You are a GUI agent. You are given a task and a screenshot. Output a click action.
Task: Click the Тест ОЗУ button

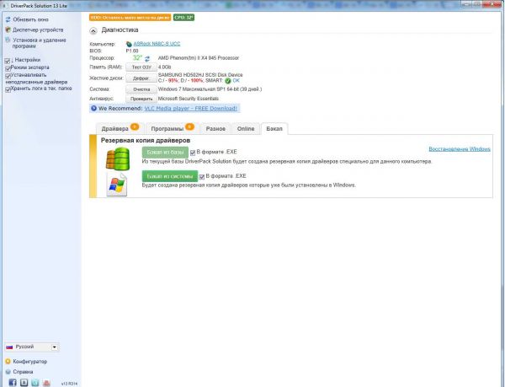coord(141,67)
